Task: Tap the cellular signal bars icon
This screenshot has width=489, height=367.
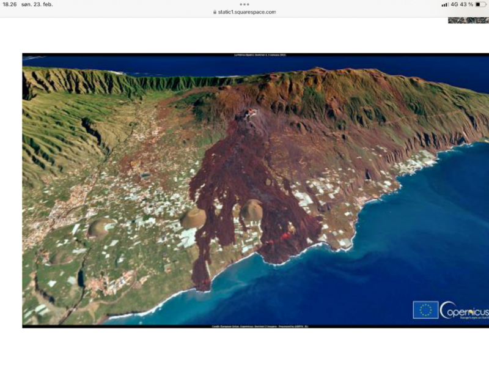Action: (x=445, y=5)
